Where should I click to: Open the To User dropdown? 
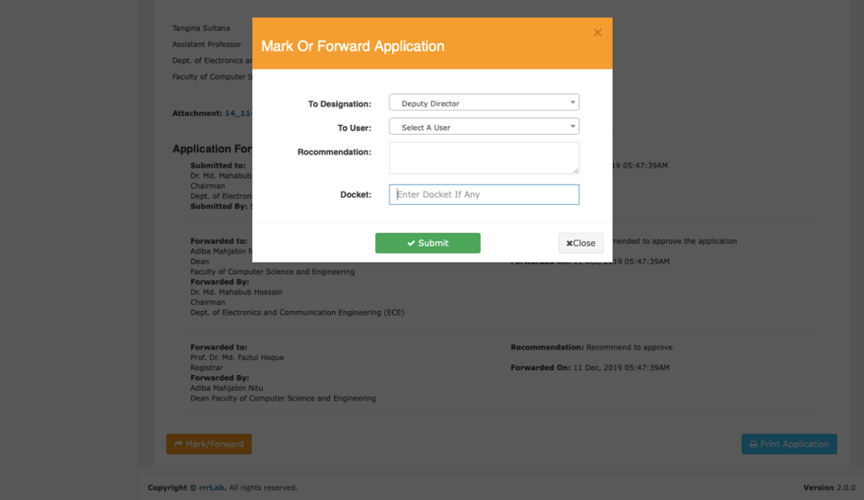click(483, 127)
